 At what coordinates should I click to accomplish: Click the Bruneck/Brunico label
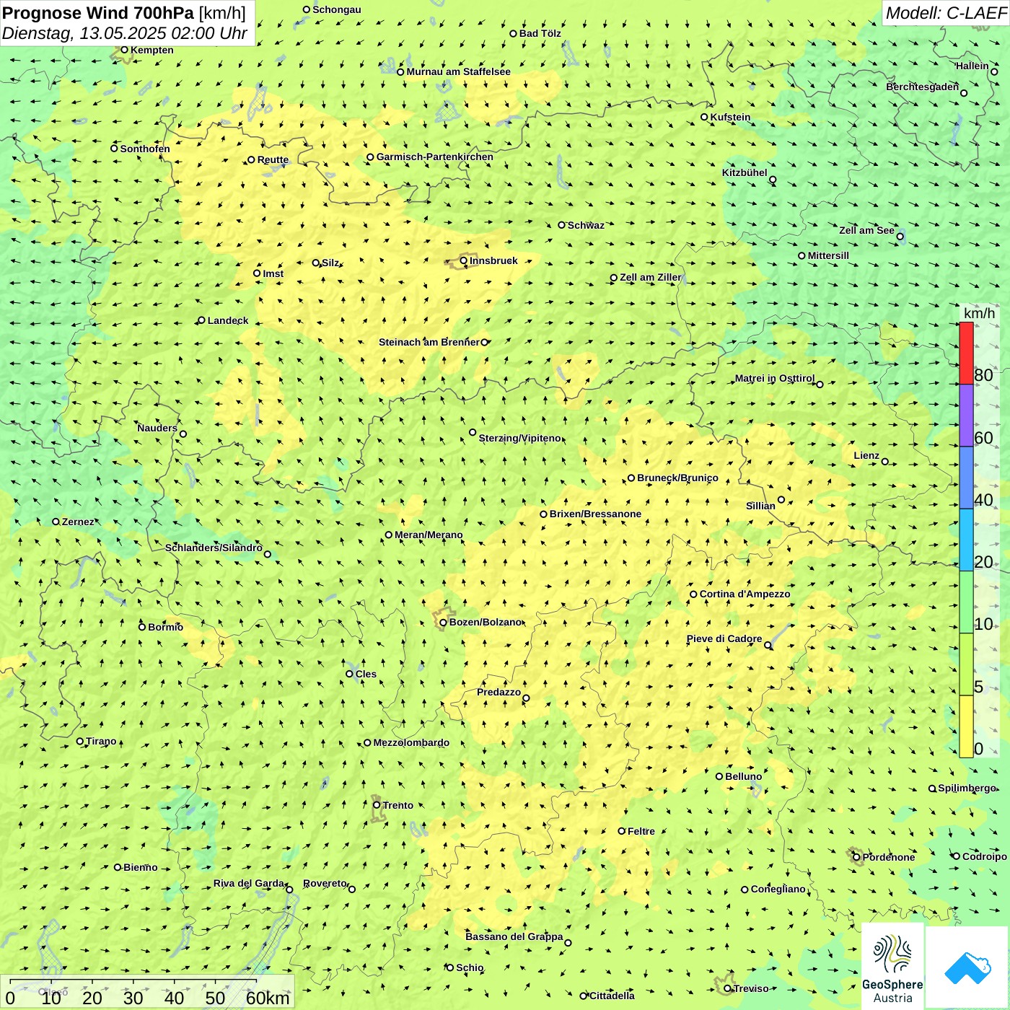(677, 478)
